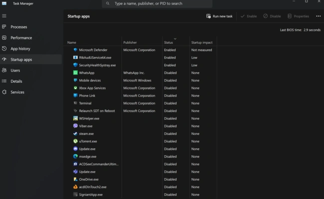
Task: Click the Disable button
Action: 272,16
